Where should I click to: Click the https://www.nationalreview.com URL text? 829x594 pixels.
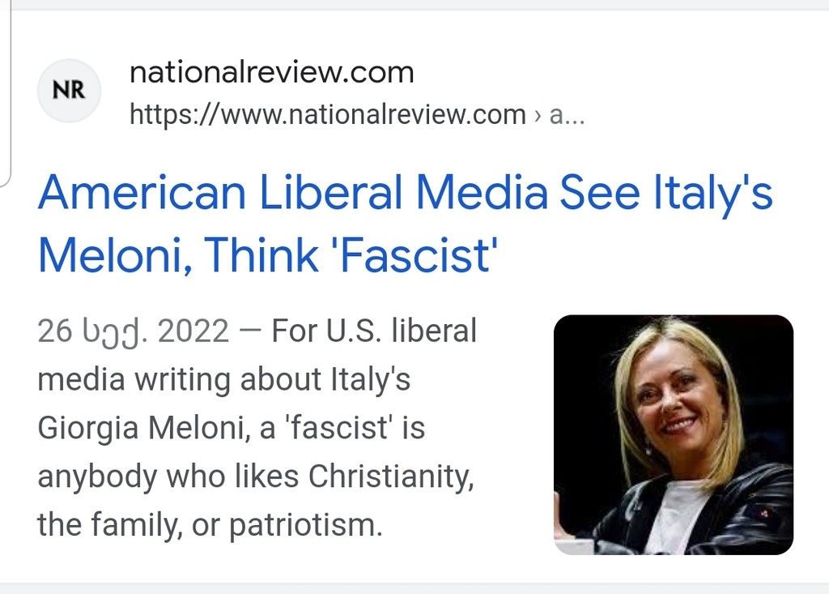pyautogui.click(x=328, y=114)
